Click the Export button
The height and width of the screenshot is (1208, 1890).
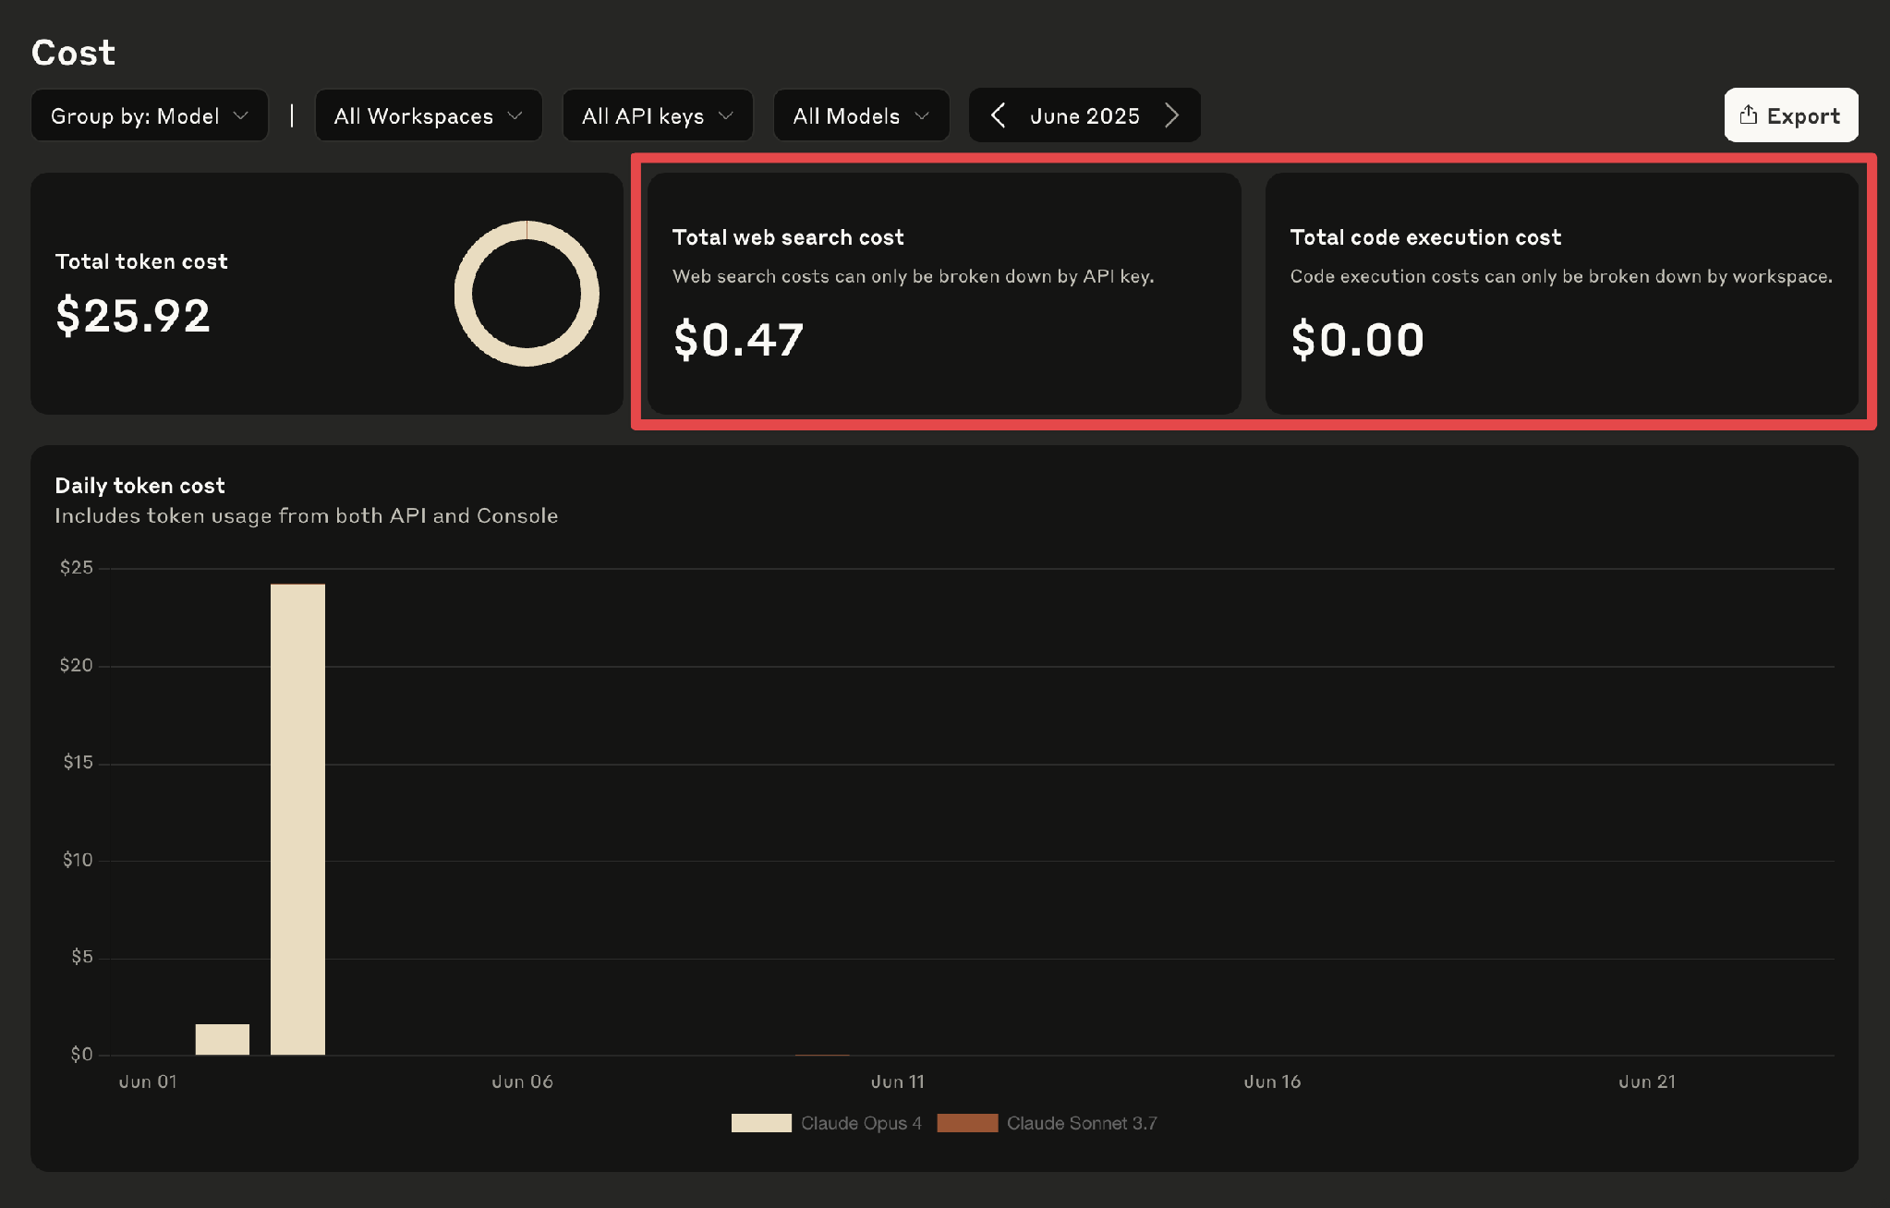coord(1791,115)
